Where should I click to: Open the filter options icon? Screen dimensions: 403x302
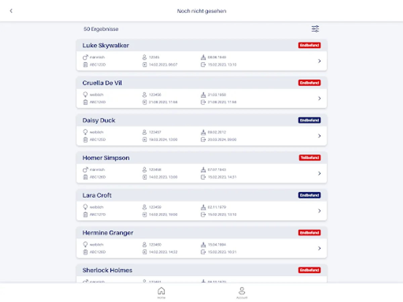click(315, 29)
